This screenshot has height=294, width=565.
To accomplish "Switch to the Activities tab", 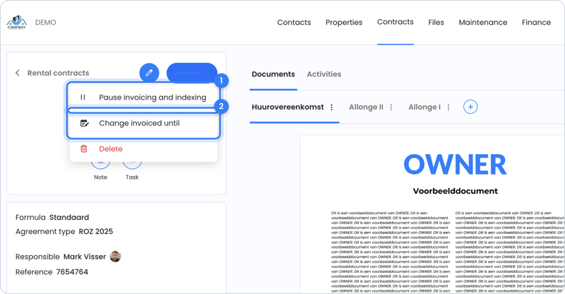I will [324, 74].
